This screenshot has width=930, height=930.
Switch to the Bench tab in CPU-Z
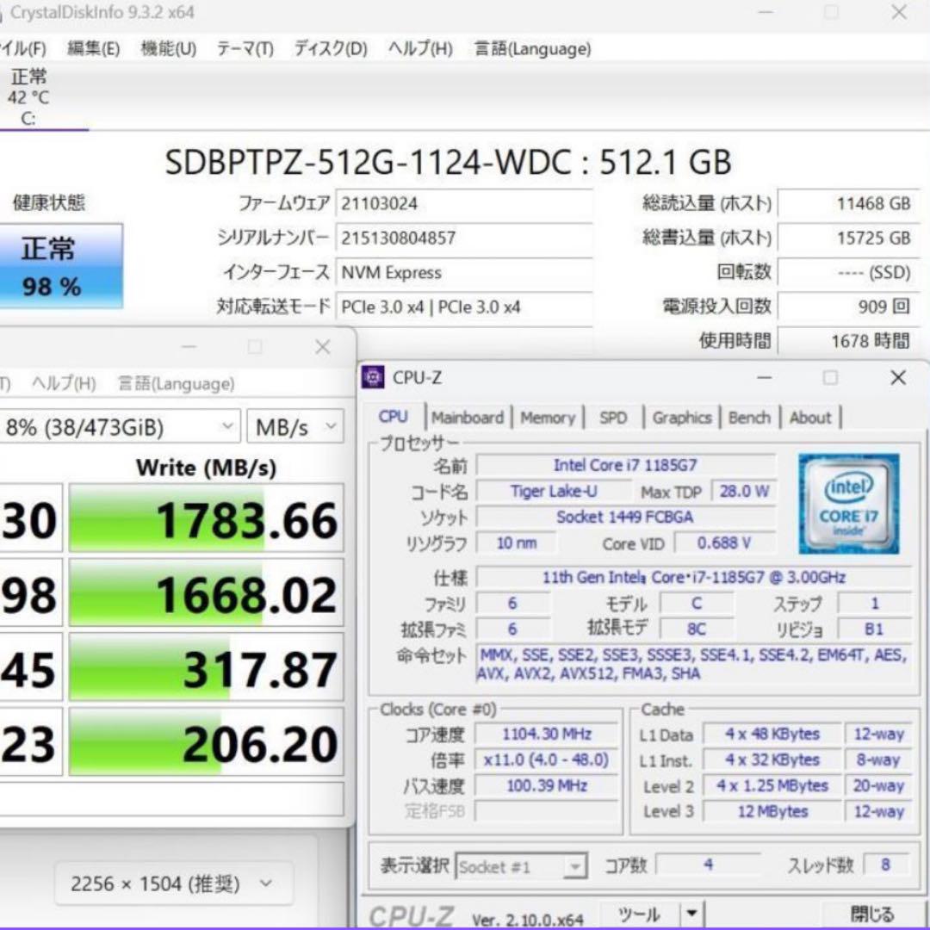coord(749,418)
